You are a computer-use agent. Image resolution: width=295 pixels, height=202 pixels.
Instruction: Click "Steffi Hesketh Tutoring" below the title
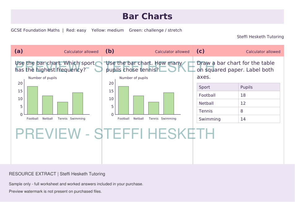[x=260, y=37]
